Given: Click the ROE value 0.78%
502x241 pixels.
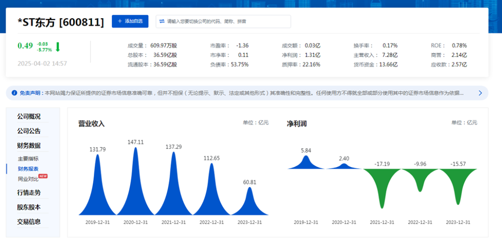Looking at the screenshot, I should click(459, 45).
